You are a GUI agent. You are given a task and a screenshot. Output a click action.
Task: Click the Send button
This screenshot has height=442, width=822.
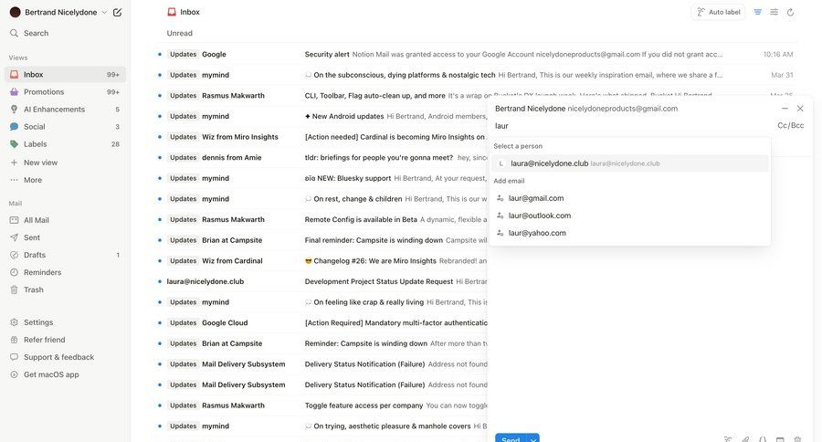tap(511, 438)
